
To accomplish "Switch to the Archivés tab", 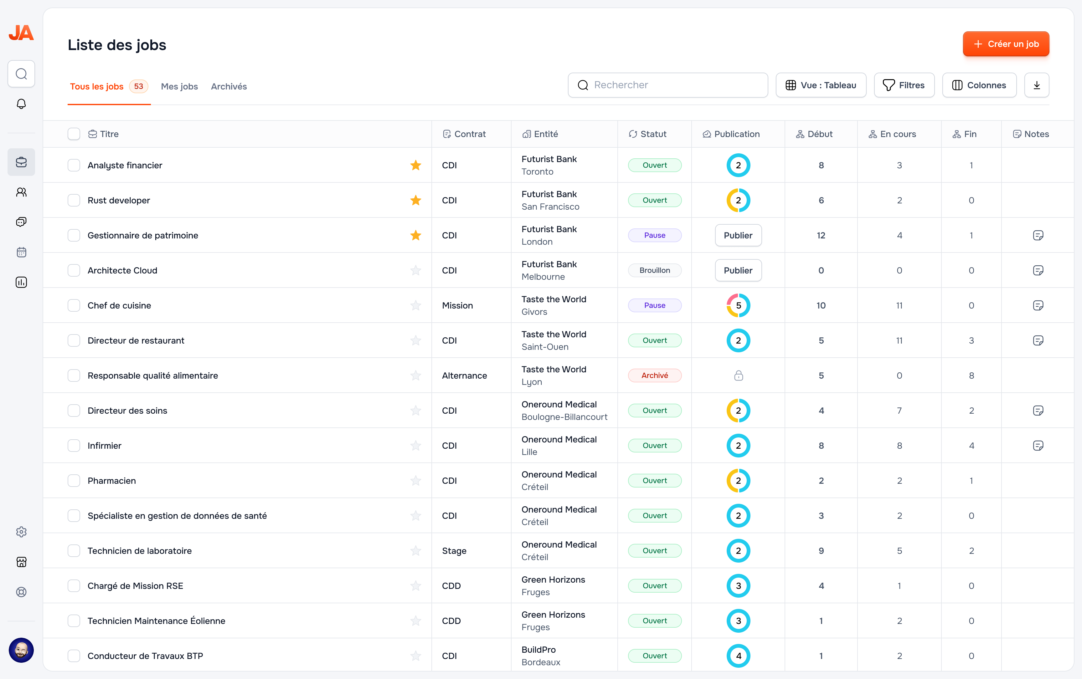I will click(229, 86).
